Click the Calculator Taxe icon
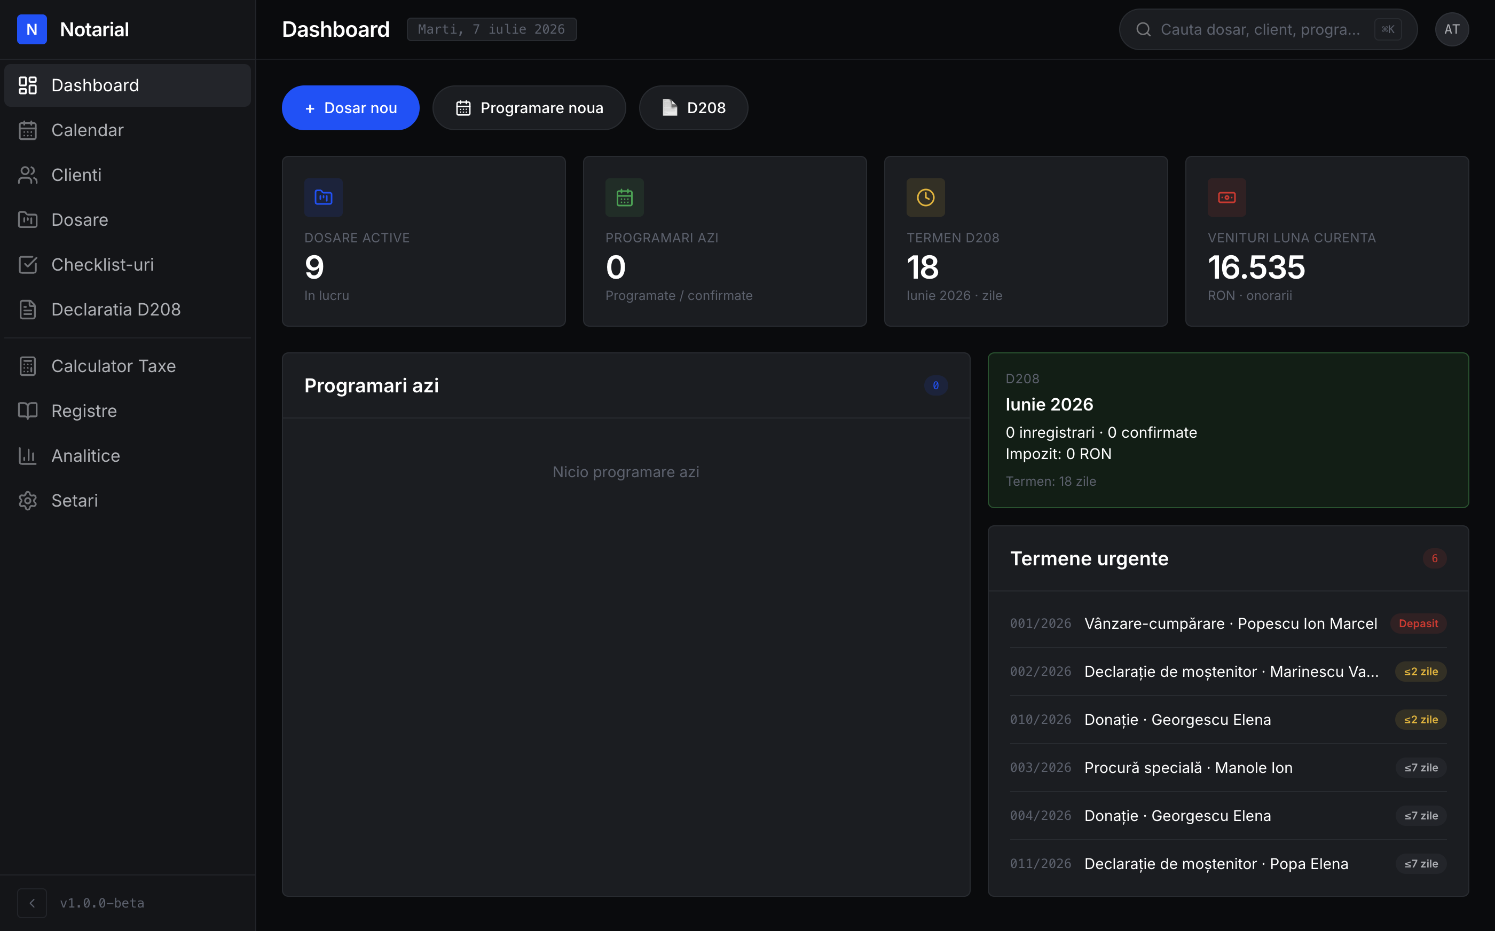The height and width of the screenshot is (931, 1495). pyautogui.click(x=28, y=366)
